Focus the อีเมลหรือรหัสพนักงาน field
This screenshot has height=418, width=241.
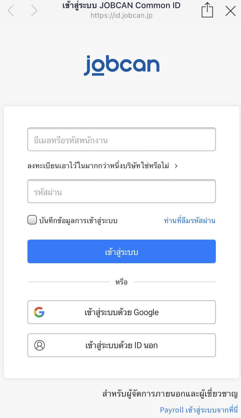121,139
